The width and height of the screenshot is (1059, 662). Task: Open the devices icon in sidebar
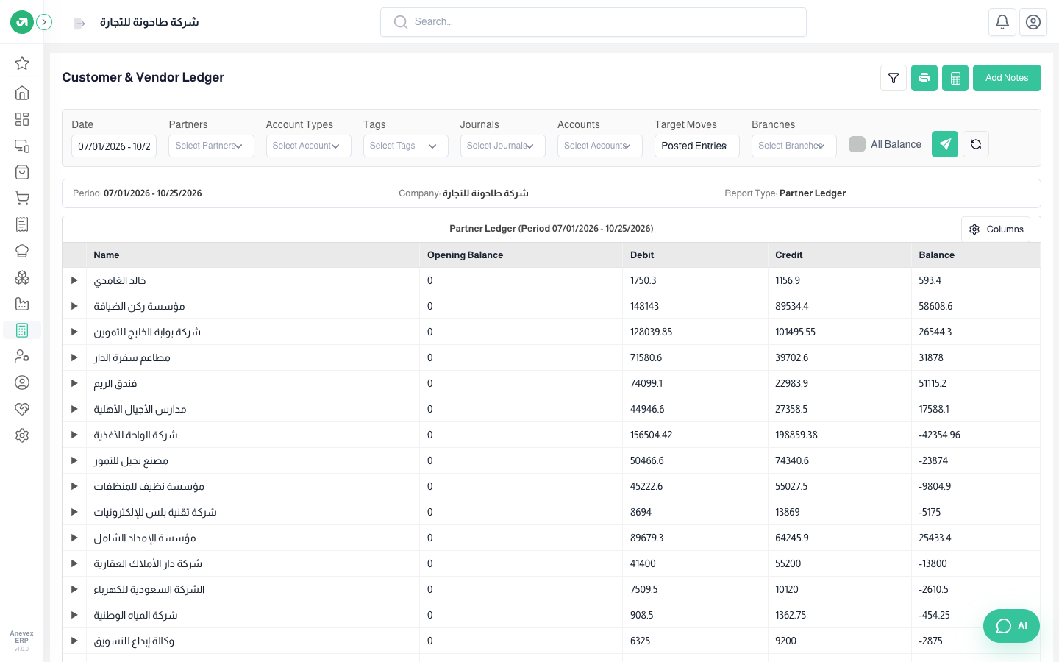(x=22, y=146)
